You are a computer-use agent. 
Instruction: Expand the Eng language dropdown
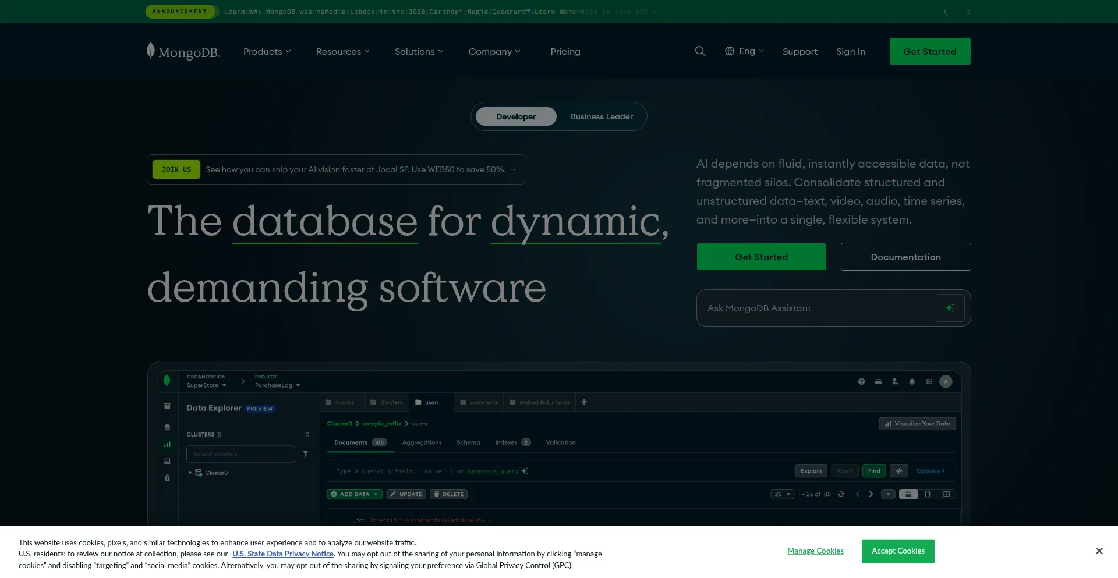(744, 51)
